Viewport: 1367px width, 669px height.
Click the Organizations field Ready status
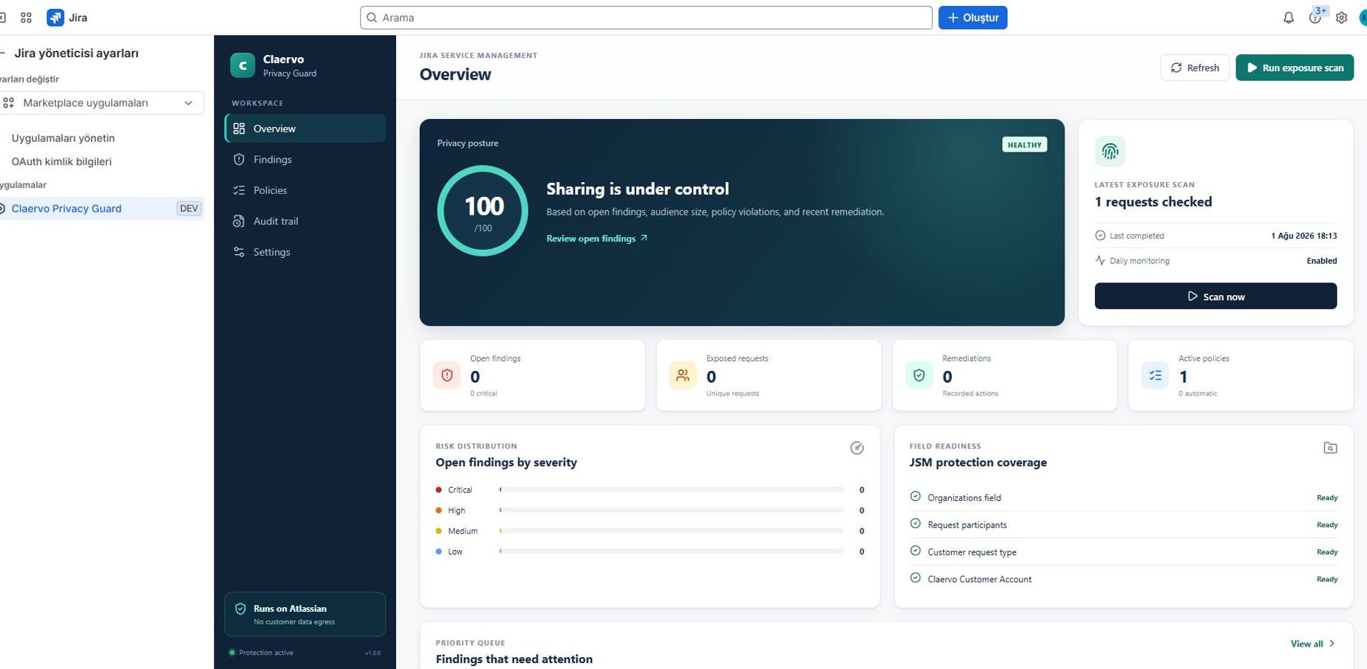coord(1327,497)
